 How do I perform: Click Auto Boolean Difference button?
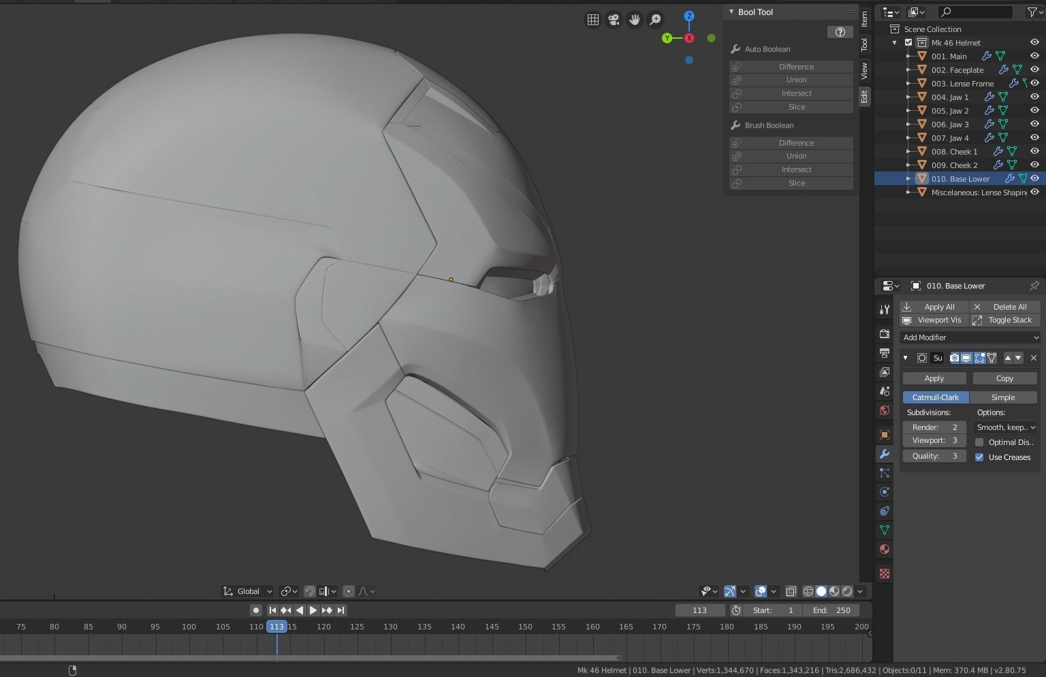click(791, 67)
